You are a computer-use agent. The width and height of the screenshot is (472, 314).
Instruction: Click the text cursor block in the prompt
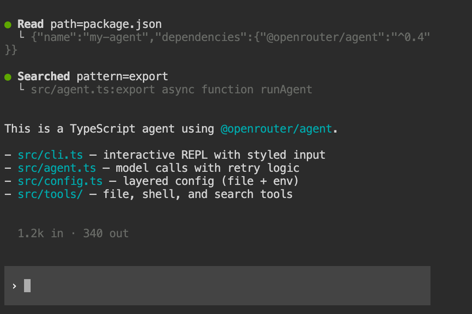point(27,286)
